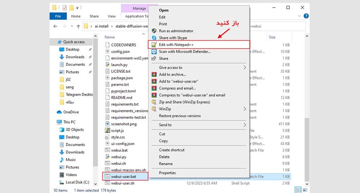Click WinRAR icon beside Compress and email

click(154, 88)
